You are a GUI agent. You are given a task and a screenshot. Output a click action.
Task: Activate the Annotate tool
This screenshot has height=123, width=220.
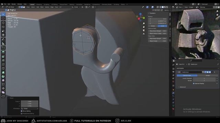coord(3,40)
